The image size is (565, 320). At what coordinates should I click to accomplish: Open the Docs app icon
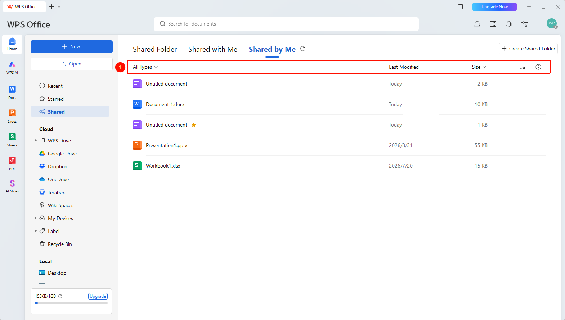pos(12,92)
